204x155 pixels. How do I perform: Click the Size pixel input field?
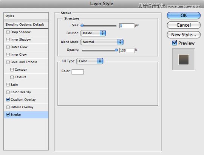[x=127, y=26]
